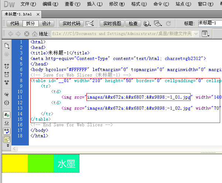Image resolution: width=222 pixels, height=183 pixels.
Task: Click the <title> line of code
Action: tap(60, 53)
